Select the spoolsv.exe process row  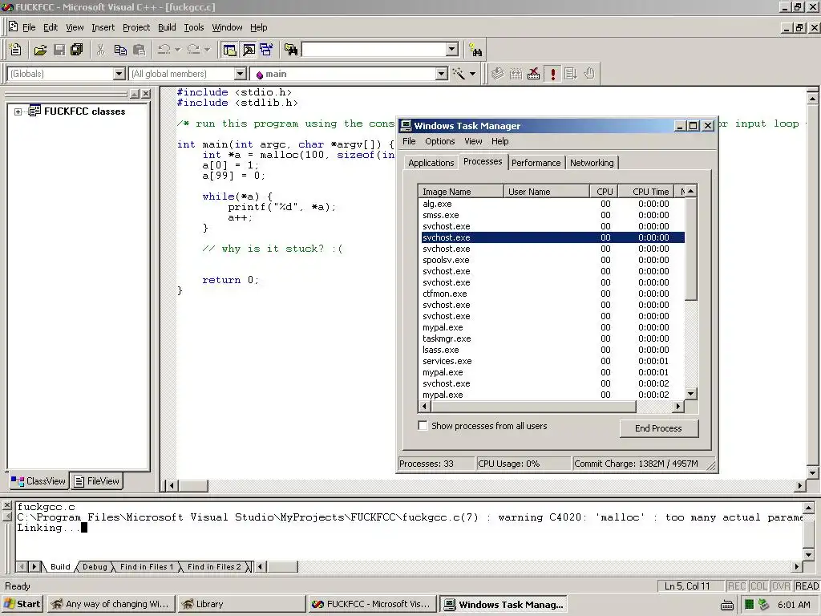point(552,260)
